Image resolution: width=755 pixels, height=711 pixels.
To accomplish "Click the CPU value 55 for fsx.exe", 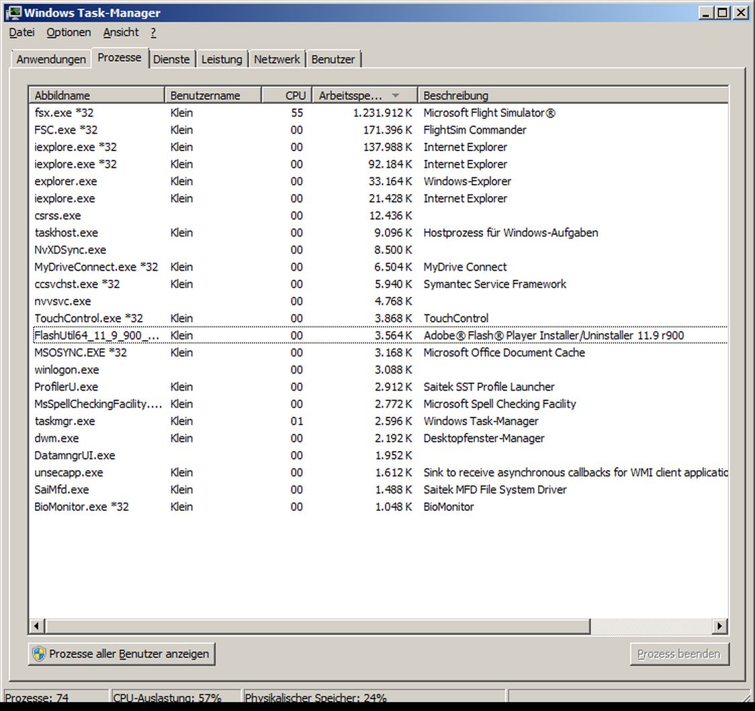I will (297, 113).
